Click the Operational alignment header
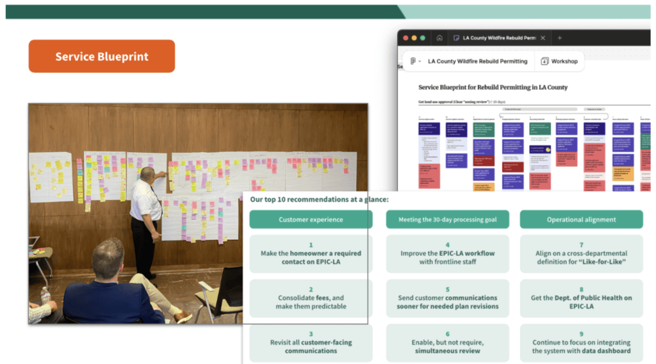 tap(581, 219)
